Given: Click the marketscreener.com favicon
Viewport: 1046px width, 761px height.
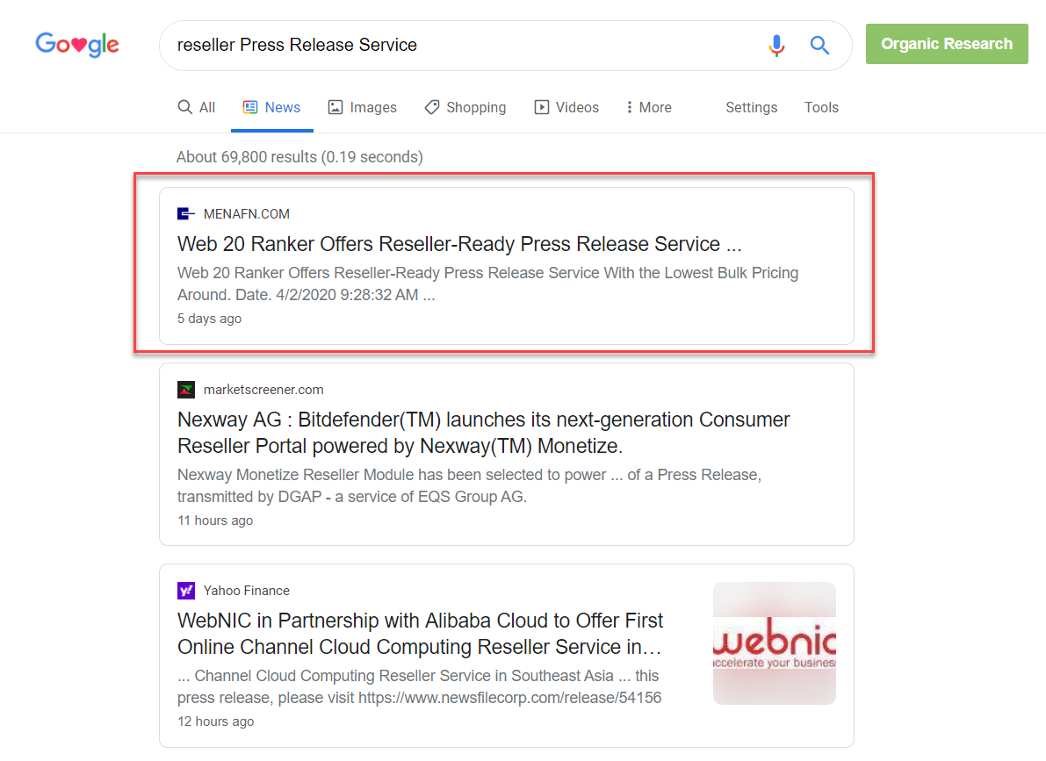Looking at the screenshot, I should click(185, 390).
